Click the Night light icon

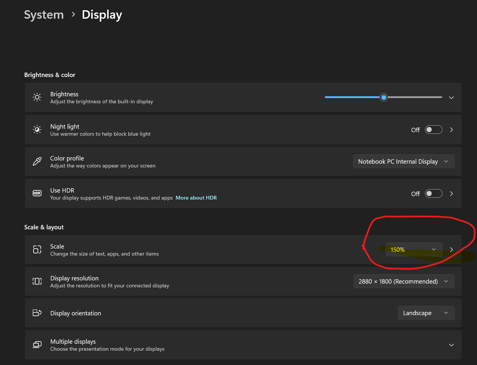37,130
